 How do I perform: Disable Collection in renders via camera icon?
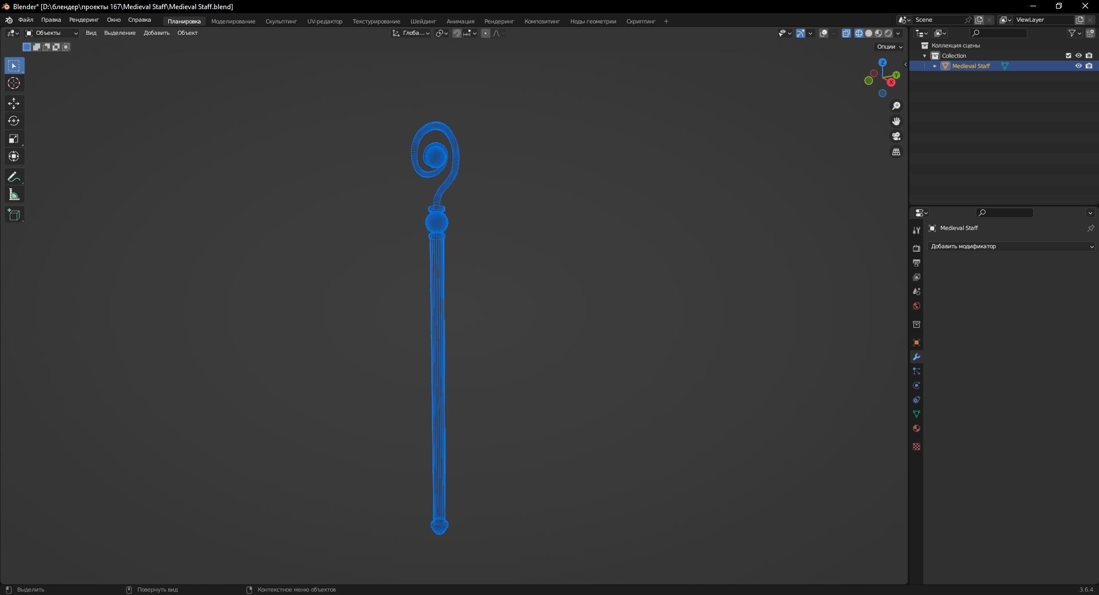[1089, 55]
